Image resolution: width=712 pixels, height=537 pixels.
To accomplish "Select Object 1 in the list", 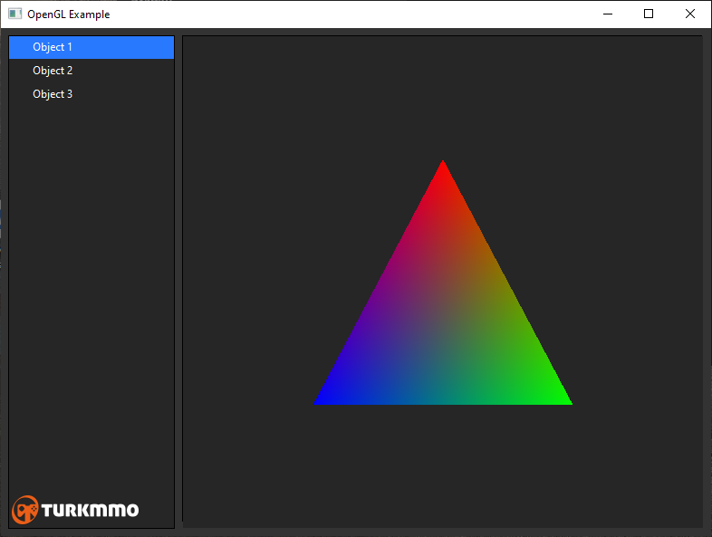I will coord(91,47).
